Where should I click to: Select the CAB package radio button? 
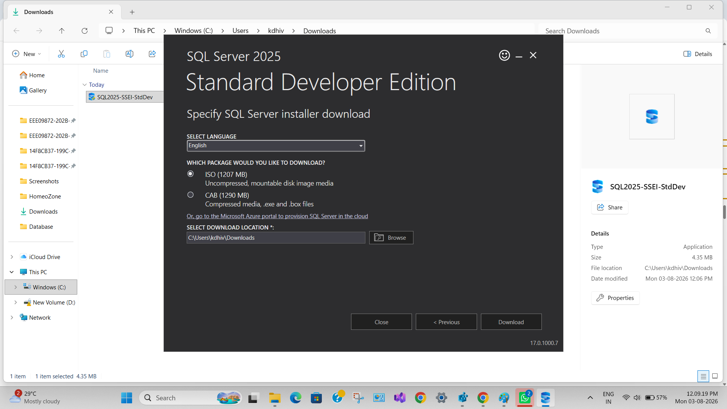pyautogui.click(x=190, y=195)
